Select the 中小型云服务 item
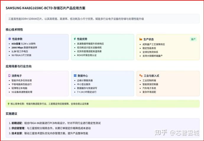This screenshot has width=204, height=141. point(84,84)
